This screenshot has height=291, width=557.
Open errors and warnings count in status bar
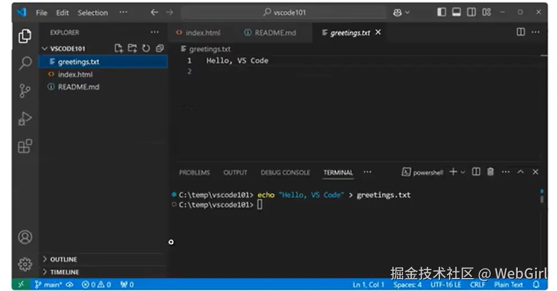pos(96,285)
